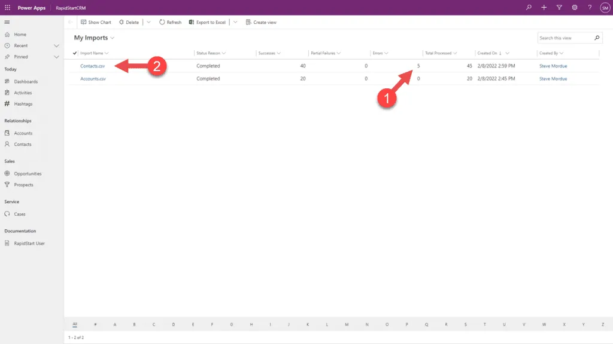The image size is (613, 344).
Task: Toggle the select-all checkmark in grid header
Action: pyautogui.click(x=75, y=53)
